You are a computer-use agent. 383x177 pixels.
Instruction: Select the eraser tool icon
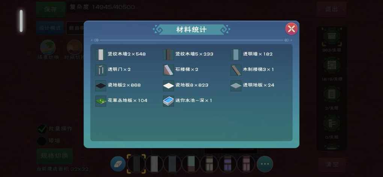coord(118,163)
